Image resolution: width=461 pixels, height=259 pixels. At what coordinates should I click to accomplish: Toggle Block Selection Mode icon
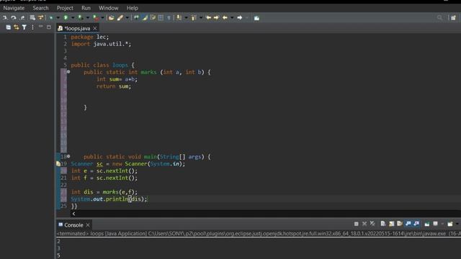point(161,18)
